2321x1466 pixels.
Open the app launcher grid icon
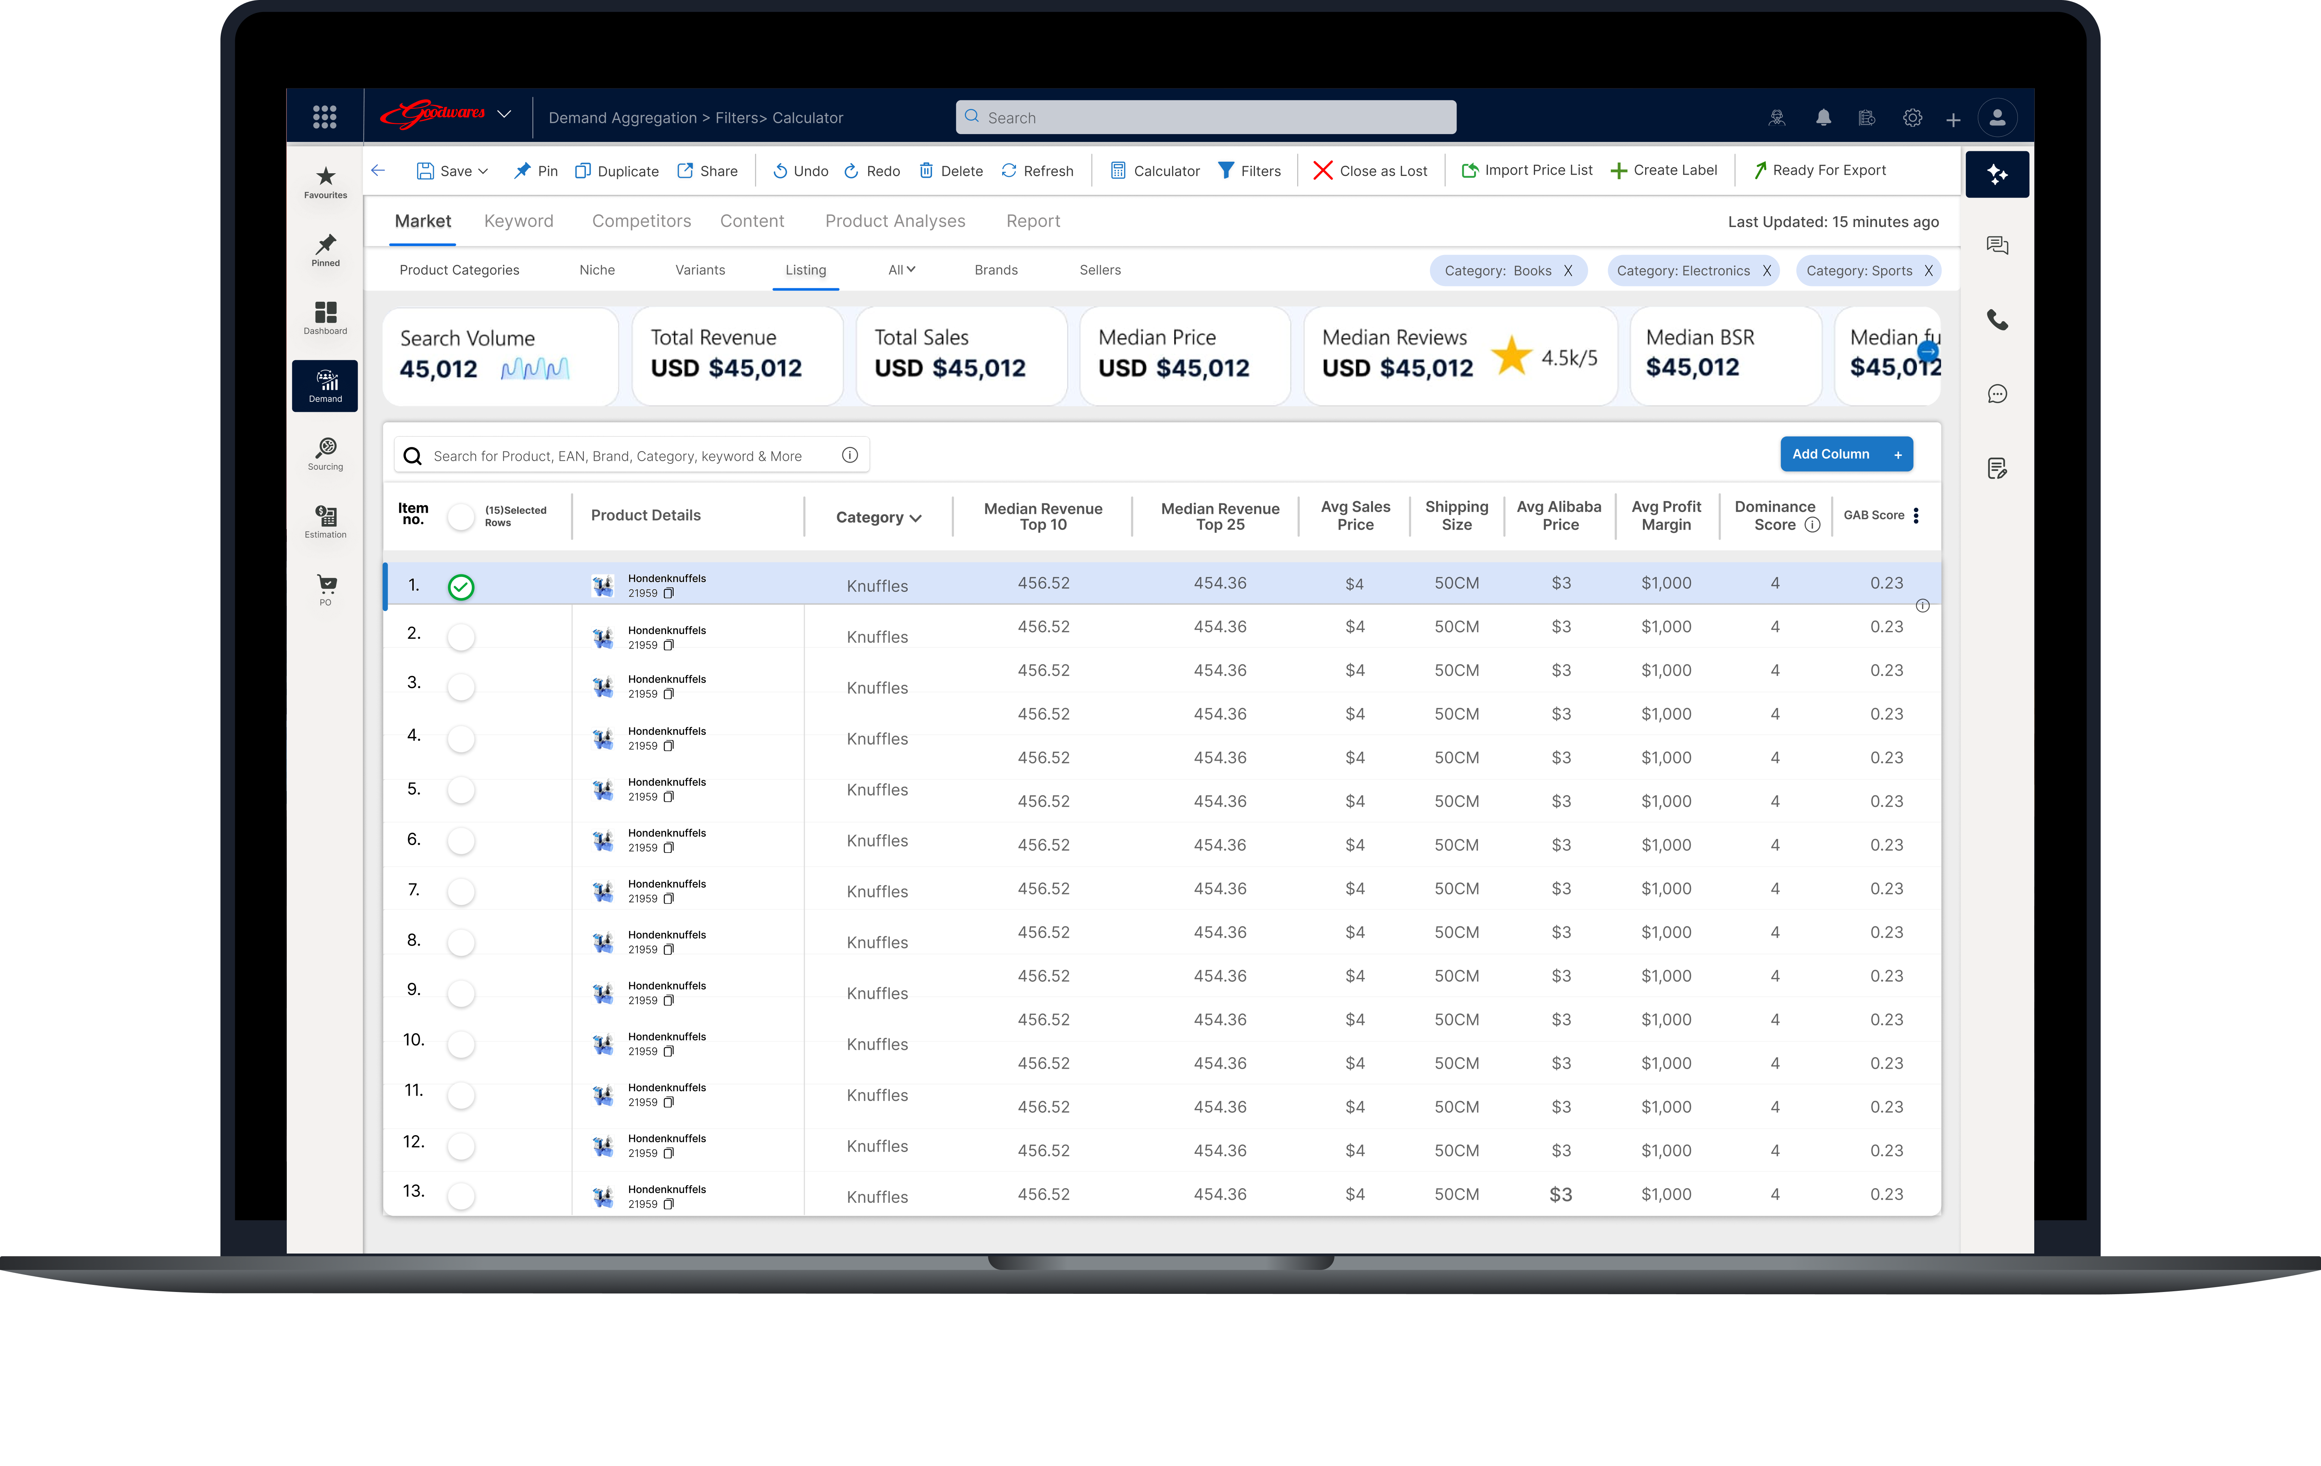(x=325, y=117)
